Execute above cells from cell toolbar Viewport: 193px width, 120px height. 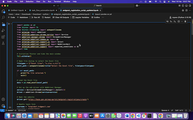[171, 21]
